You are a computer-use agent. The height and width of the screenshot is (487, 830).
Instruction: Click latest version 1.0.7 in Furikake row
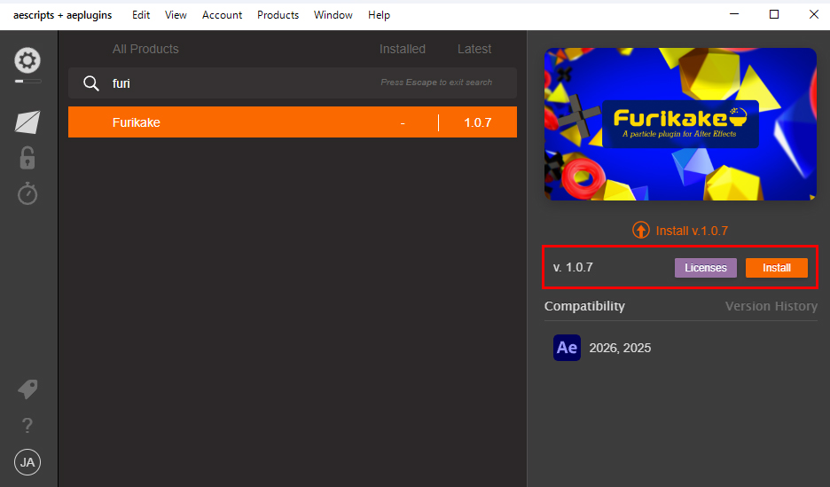click(477, 122)
